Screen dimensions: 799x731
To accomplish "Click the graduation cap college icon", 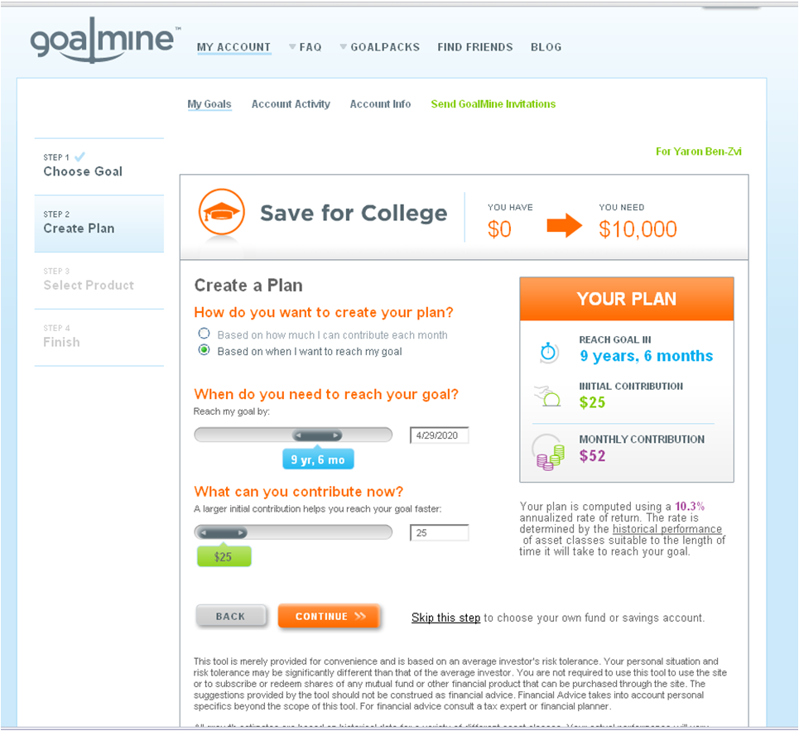I will pyautogui.click(x=221, y=213).
